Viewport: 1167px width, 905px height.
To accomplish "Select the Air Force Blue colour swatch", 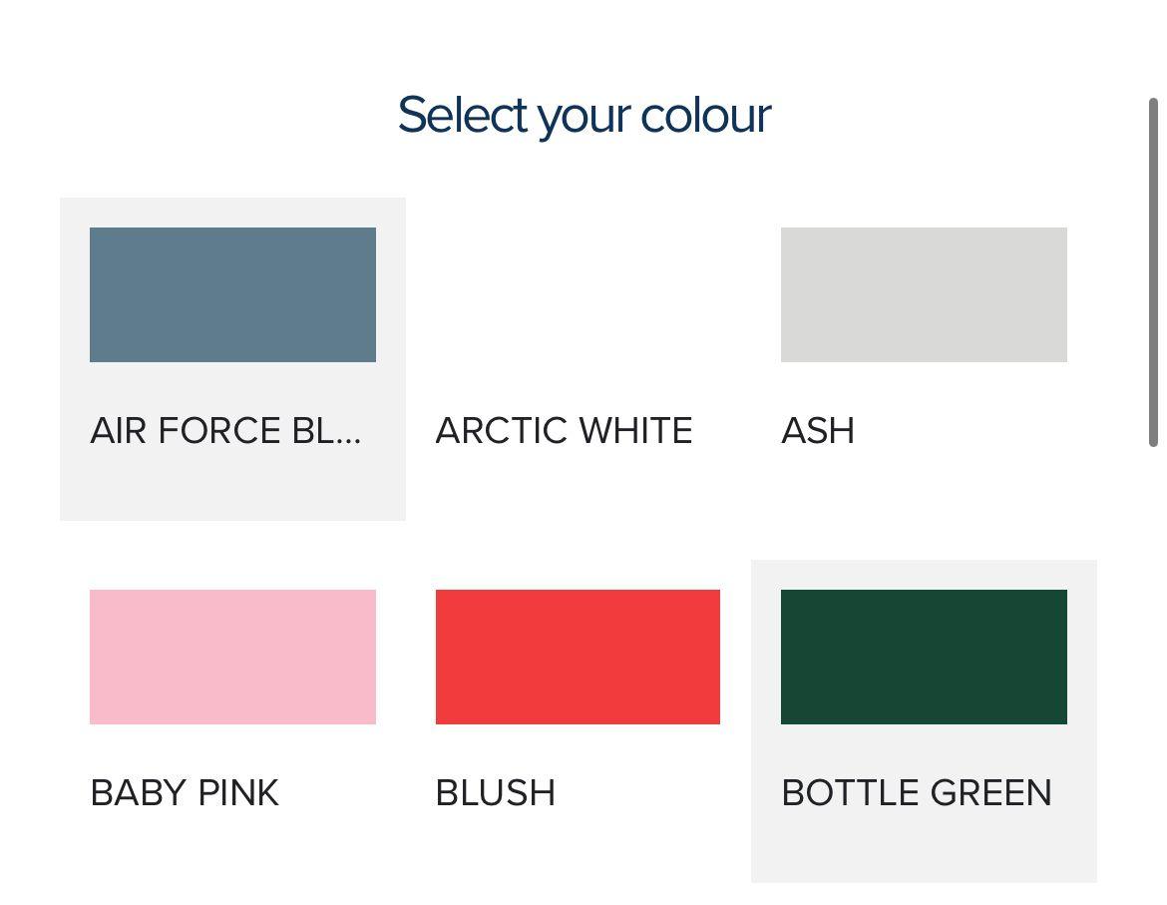I will tap(232, 294).
